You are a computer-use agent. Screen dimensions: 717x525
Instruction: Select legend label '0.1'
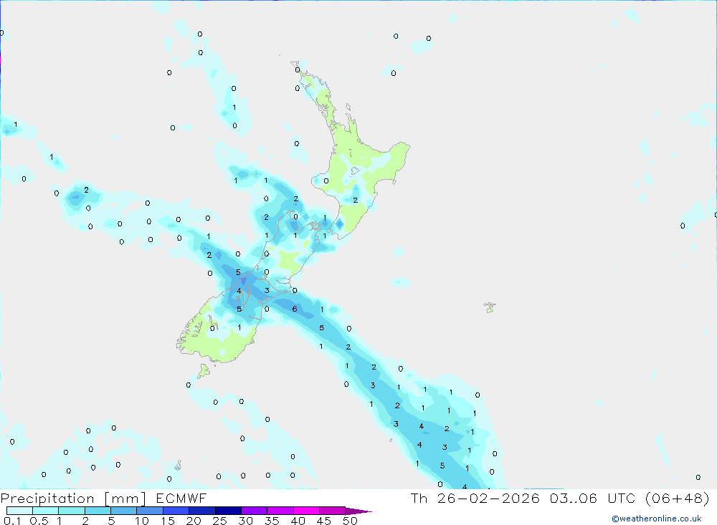[12, 521]
